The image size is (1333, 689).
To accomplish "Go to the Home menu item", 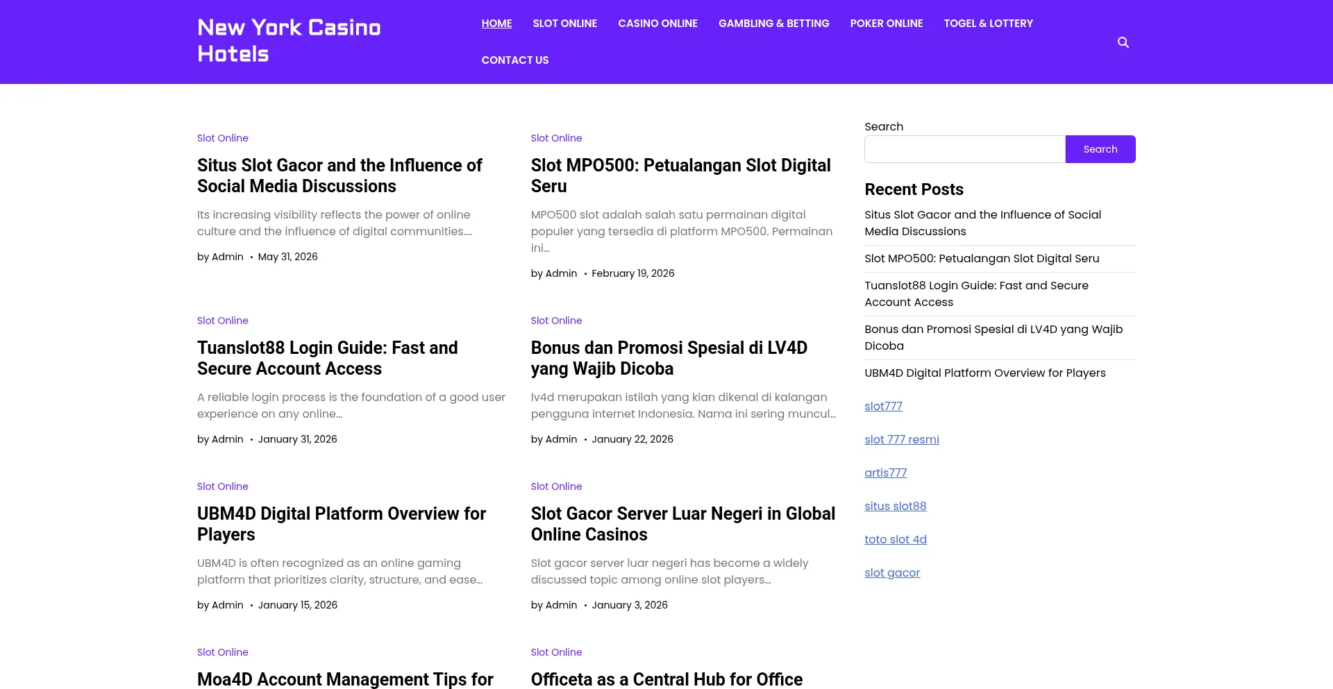I will pos(497,24).
